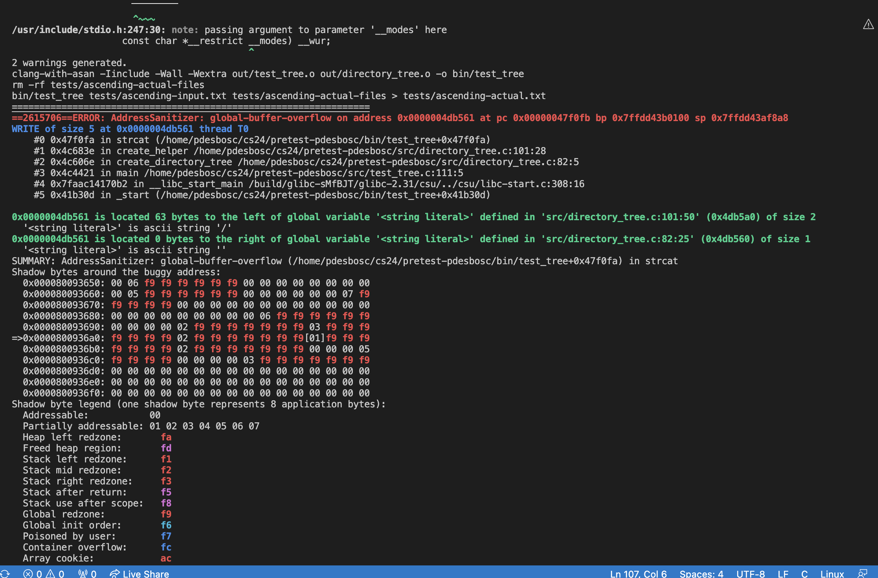The height and width of the screenshot is (578, 878).
Task: Click the Linux configuration status item
Action: 832,574
